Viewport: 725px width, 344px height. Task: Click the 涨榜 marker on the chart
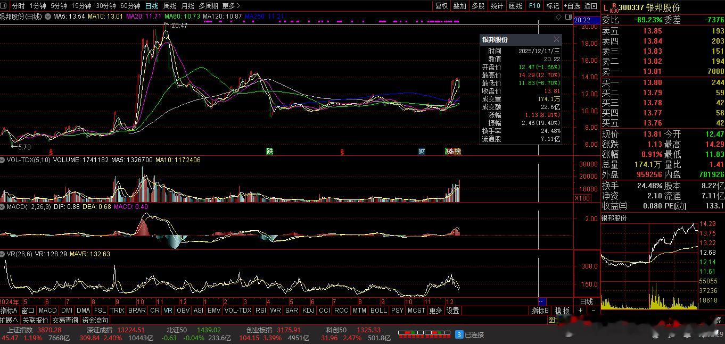(x=454, y=152)
